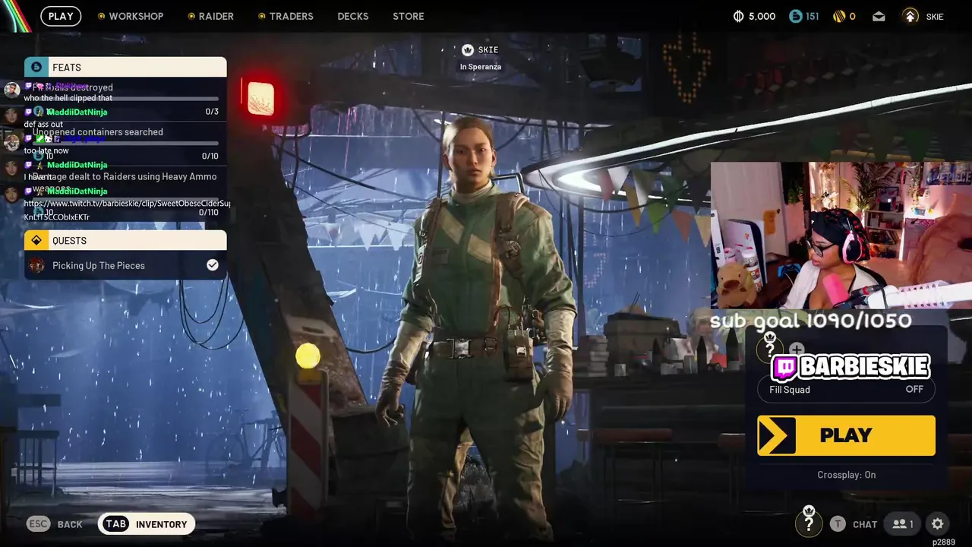The width and height of the screenshot is (972, 547).
Task: Click the Picking Up The Pieces quest portrait
Action: coord(36,265)
